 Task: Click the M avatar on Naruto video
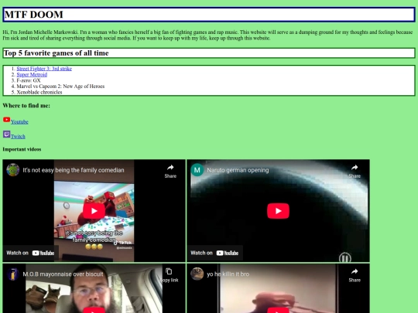click(x=197, y=170)
